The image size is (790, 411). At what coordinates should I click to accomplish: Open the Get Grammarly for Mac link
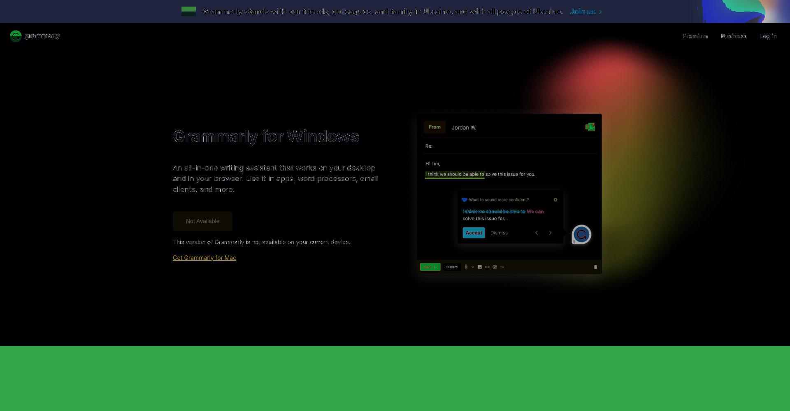pyautogui.click(x=204, y=258)
